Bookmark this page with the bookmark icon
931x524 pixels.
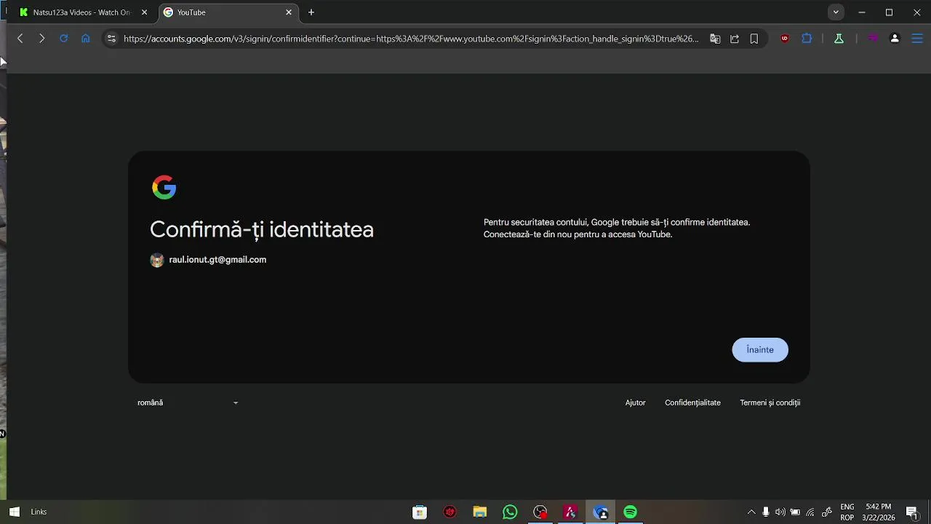pos(754,39)
